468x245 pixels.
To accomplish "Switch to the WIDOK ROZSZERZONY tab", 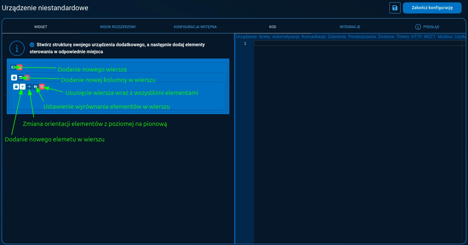I will point(118,27).
